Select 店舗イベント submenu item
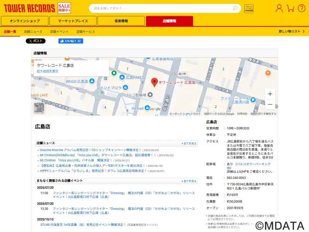This screenshot has width=309, height=232. (59, 32)
